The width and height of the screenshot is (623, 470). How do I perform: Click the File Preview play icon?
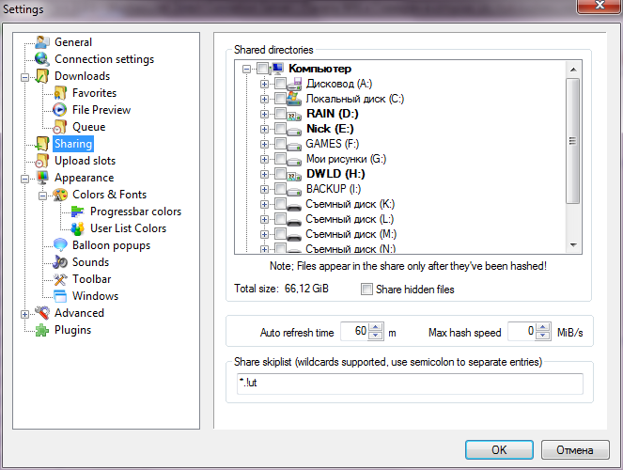(60, 110)
